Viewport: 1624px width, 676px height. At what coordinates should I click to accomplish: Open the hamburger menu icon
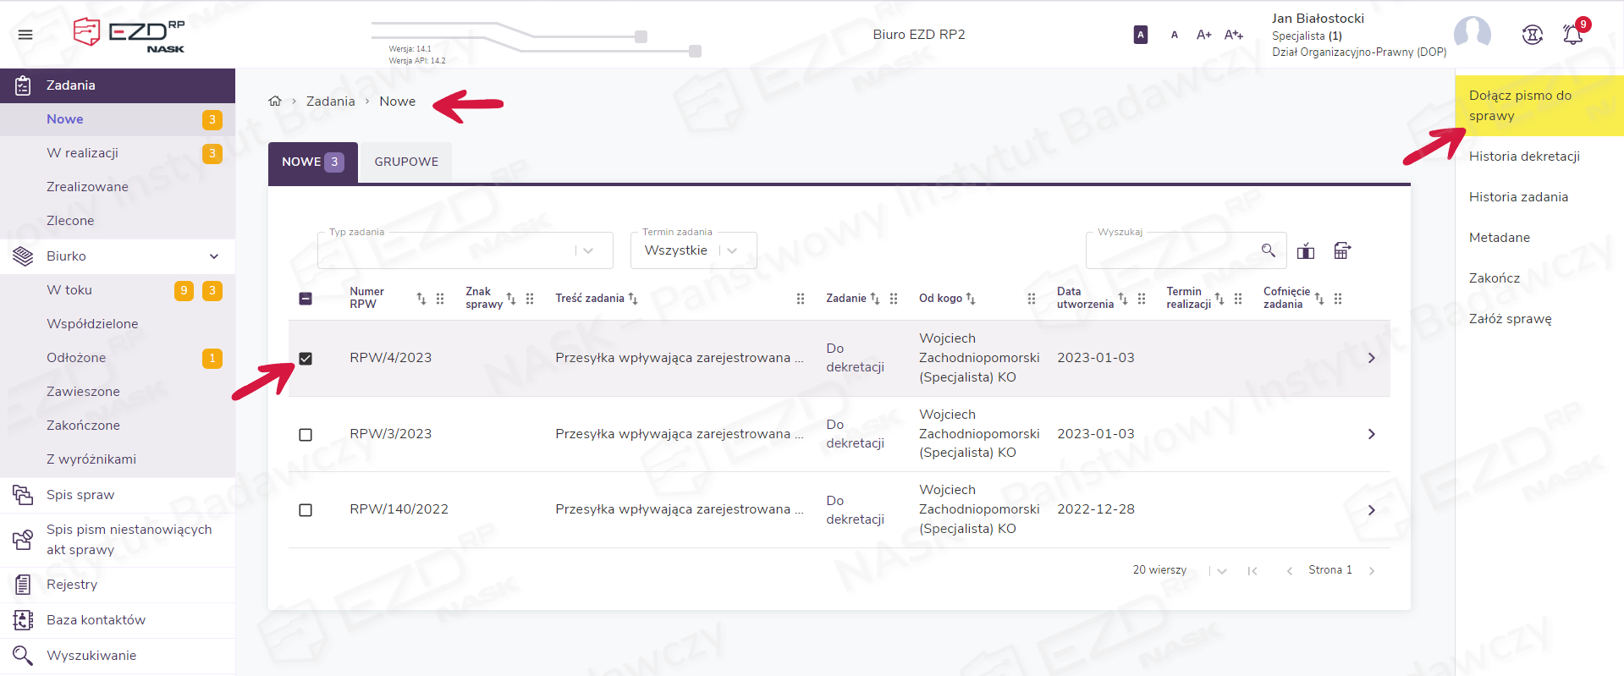(25, 35)
